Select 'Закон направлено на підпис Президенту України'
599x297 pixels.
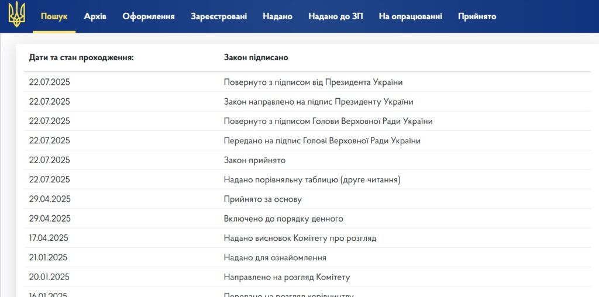click(x=319, y=102)
